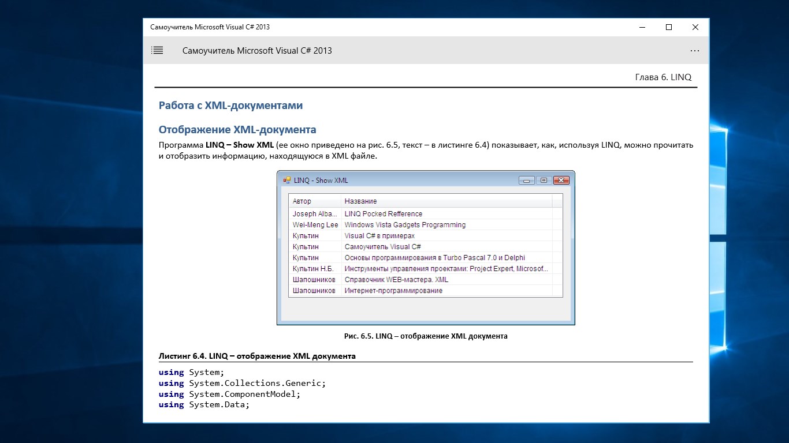The height and width of the screenshot is (443, 789).
Task: Click row Самоучитель Visual C#
Action: (x=425, y=247)
